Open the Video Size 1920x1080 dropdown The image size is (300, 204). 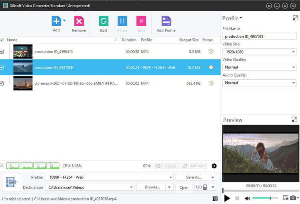[x=259, y=52]
